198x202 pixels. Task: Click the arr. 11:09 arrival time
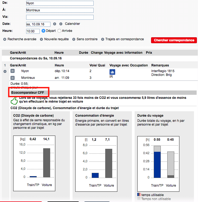[x=62, y=78]
